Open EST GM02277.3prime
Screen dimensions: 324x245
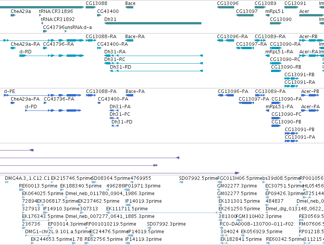[x=237, y=186]
